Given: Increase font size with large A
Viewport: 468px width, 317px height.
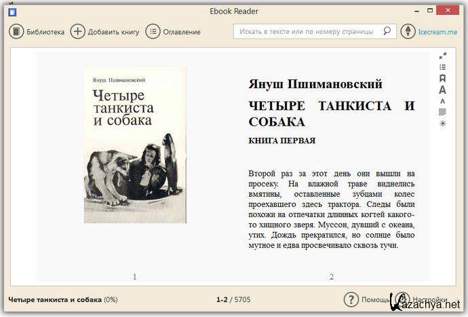Looking at the screenshot, I should [443, 90].
